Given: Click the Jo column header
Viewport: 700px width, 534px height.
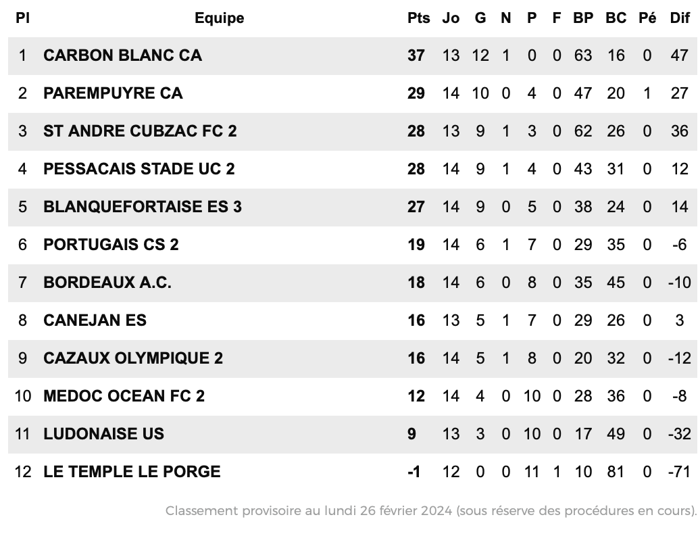Looking at the screenshot, I should coord(451,18).
